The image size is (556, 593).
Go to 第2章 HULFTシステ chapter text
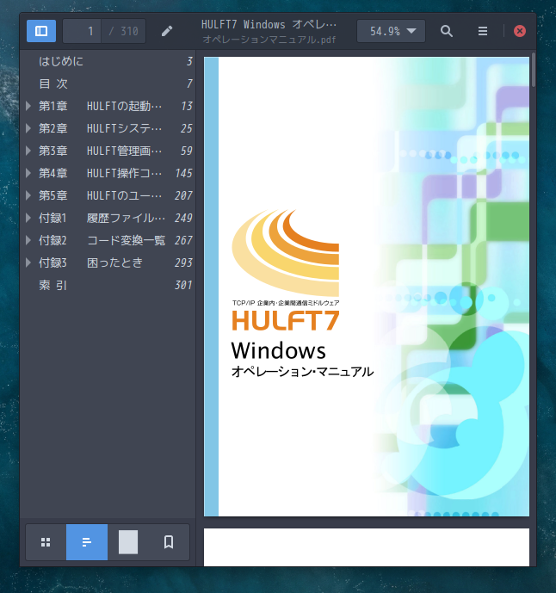click(x=100, y=128)
